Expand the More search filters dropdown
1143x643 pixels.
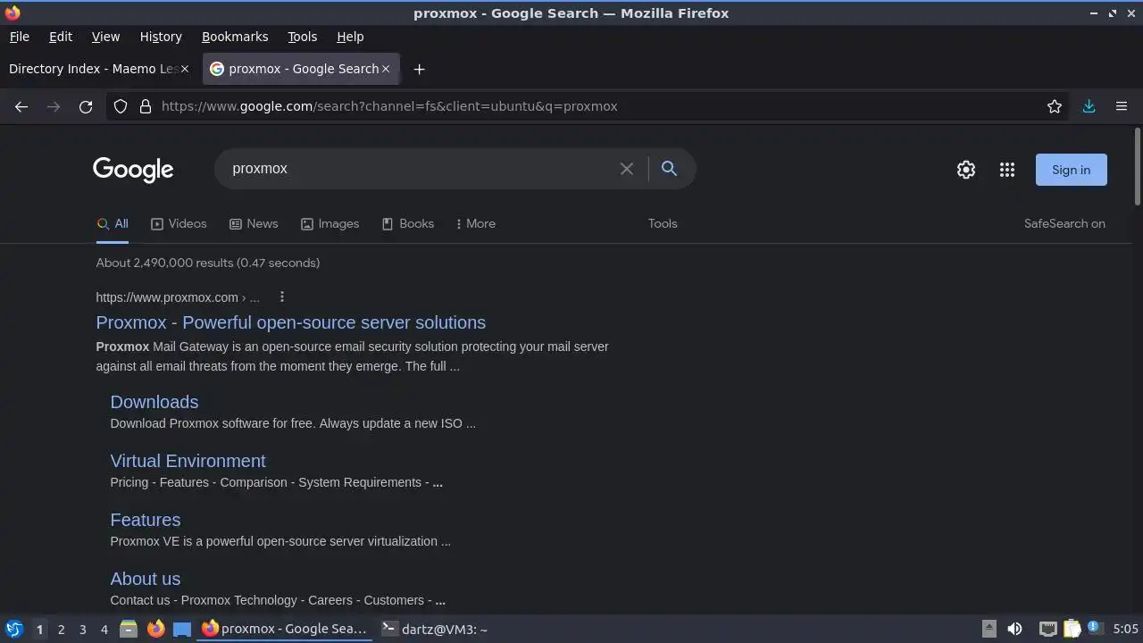(476, 223)
